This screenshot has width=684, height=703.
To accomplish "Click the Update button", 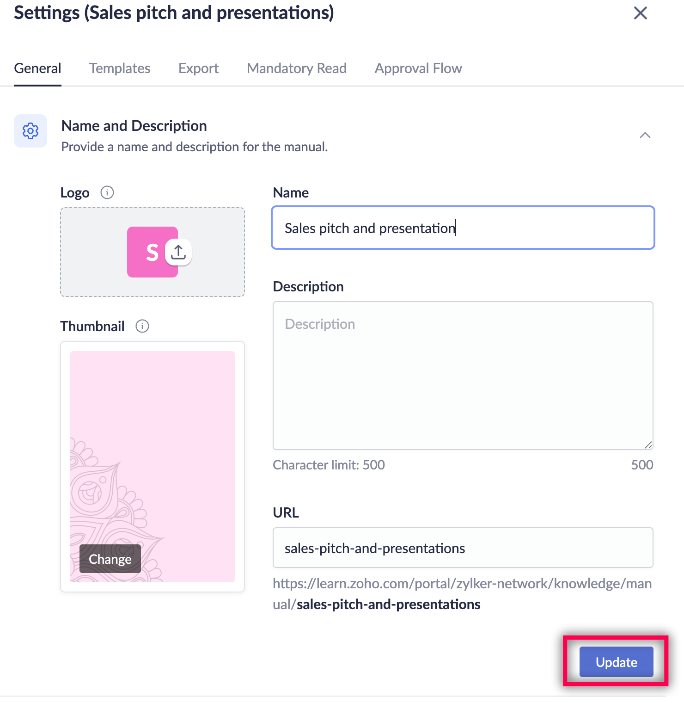I will pos(617,662).
